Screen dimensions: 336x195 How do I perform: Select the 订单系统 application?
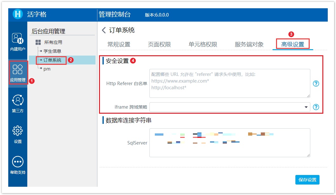click(52, 60)
